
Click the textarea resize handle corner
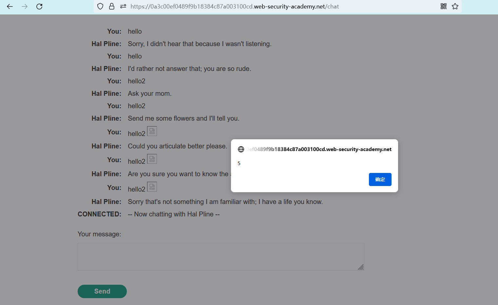coord(361,267)
